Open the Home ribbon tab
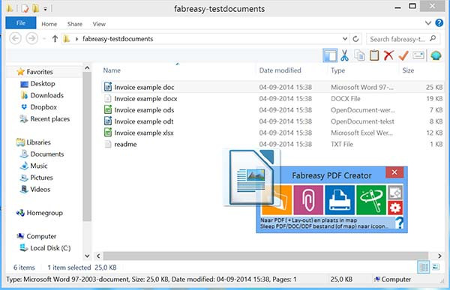 pos(49,24)
